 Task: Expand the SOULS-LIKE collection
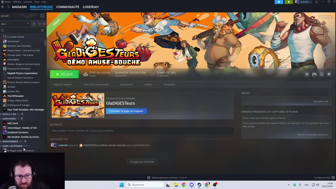1,114
